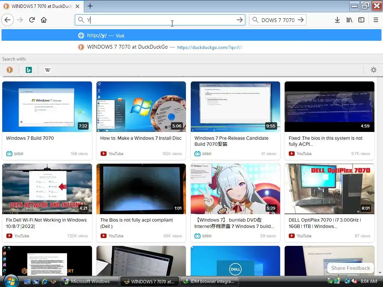Click the bilibili icon under Windows 7 Build 7070

point(9,154)
